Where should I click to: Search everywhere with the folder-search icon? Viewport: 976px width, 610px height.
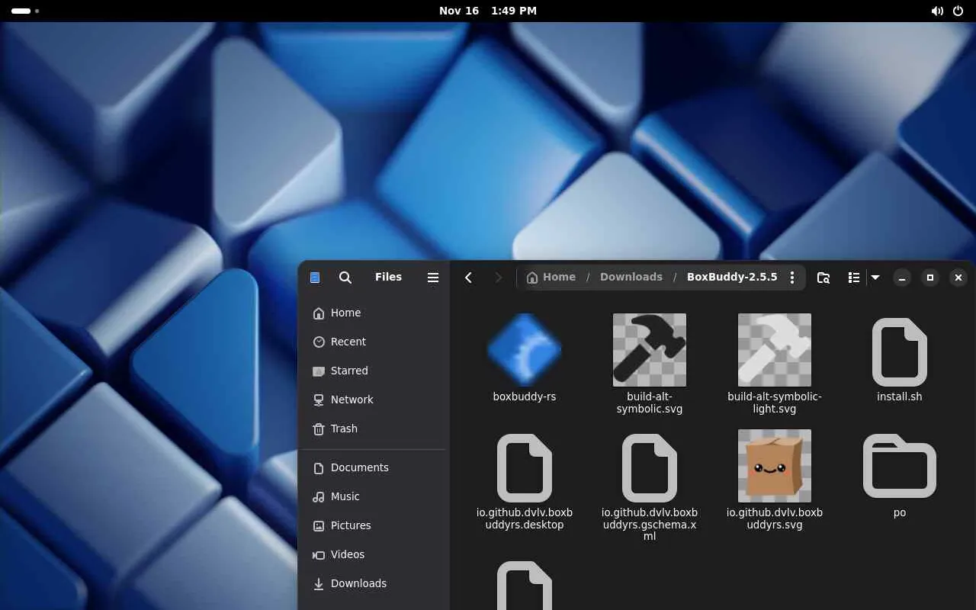pyautogui.click(x=823, y=278)
